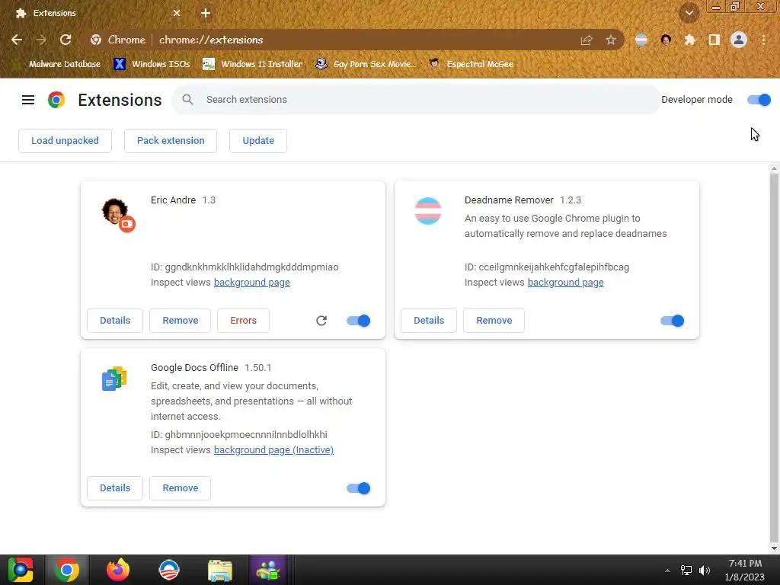
Task: Remove the Deadname Remover extension
Action: click(494, 321)
